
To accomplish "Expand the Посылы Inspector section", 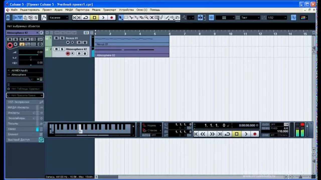I will pyautogui.click(x=25, y=123).
